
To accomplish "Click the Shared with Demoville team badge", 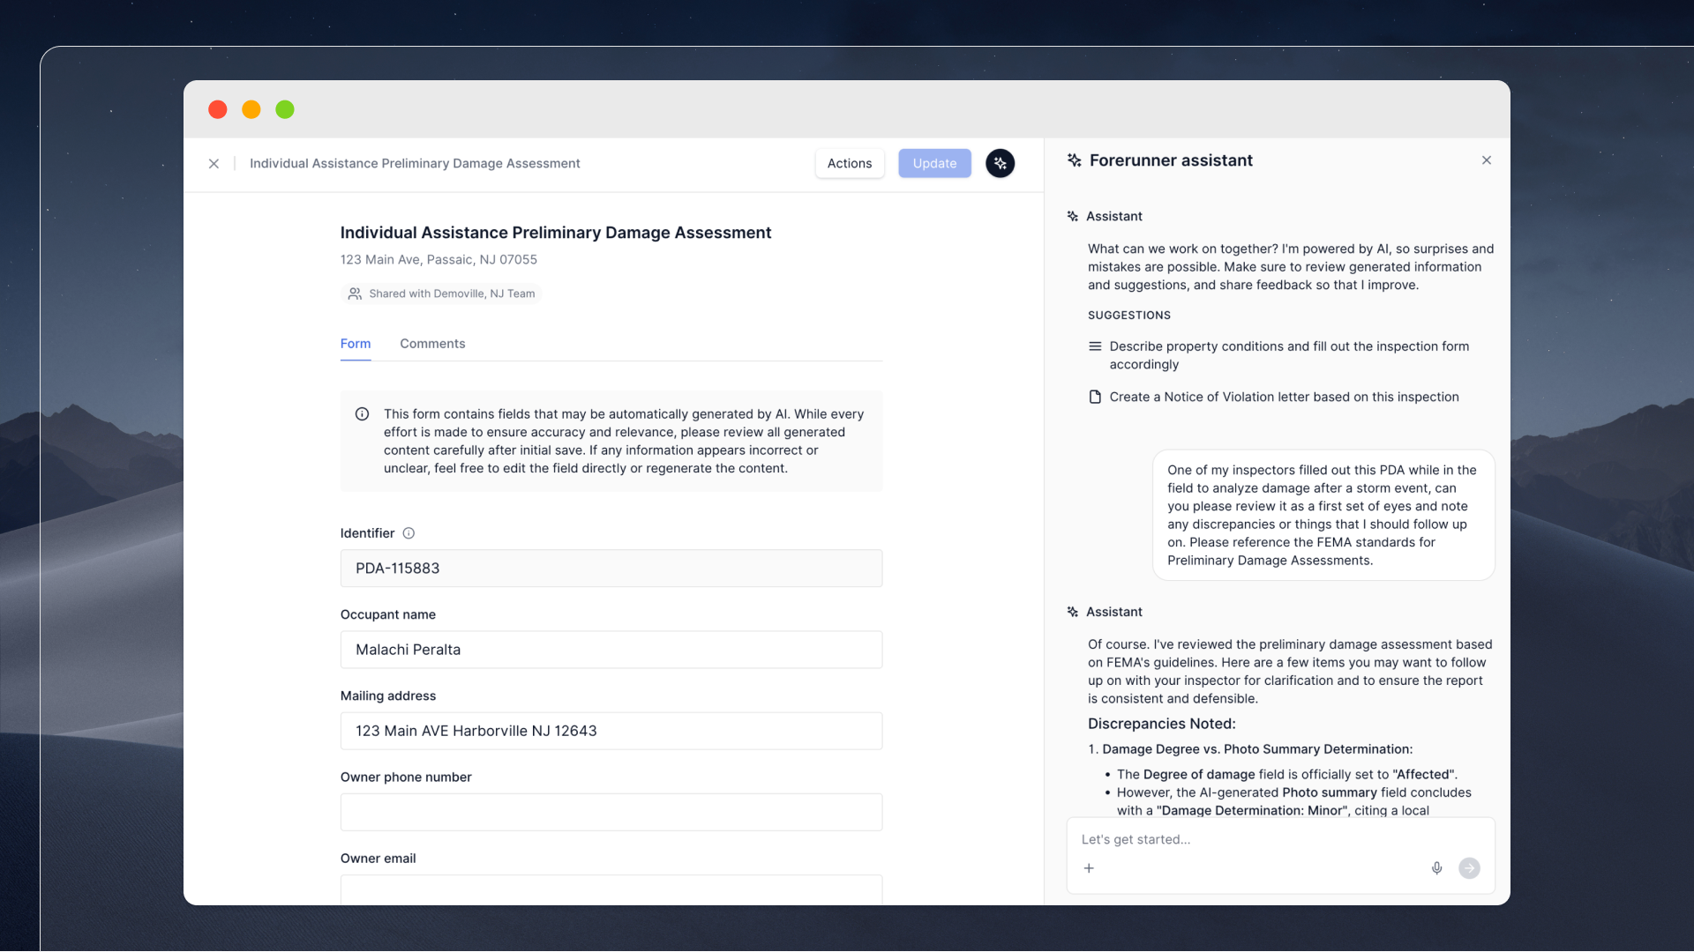I will tap(441, 294).
